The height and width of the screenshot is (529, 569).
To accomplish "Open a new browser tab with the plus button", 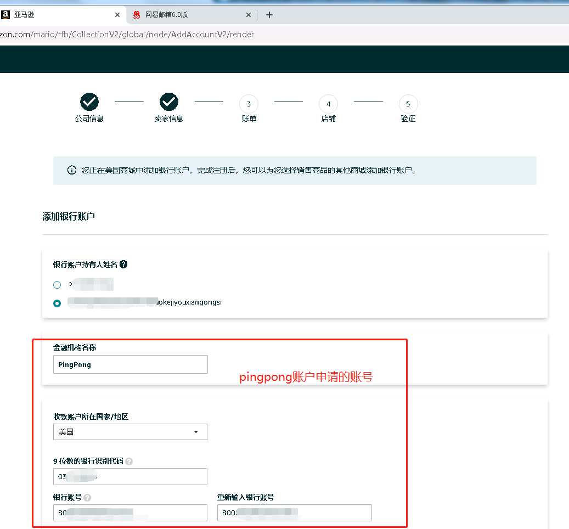I will point(269,15).
